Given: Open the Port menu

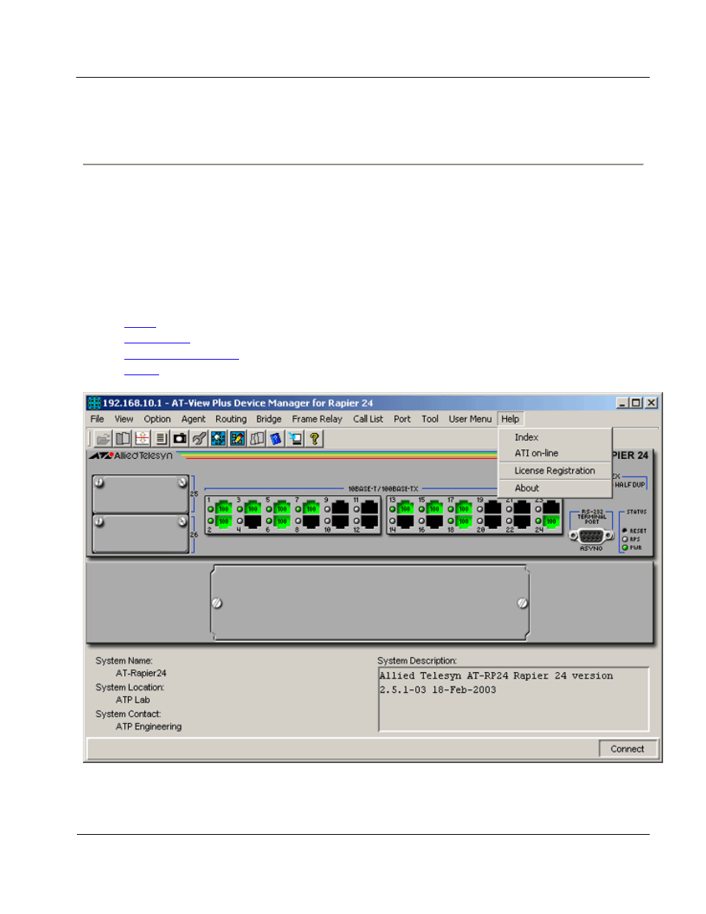Looking at the screenshot, I should click(x=402, y=419).
